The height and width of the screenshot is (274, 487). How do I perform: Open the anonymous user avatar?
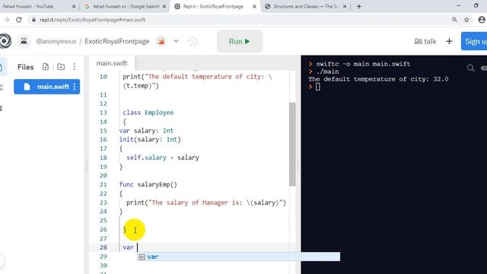click(x=24, y=41)
